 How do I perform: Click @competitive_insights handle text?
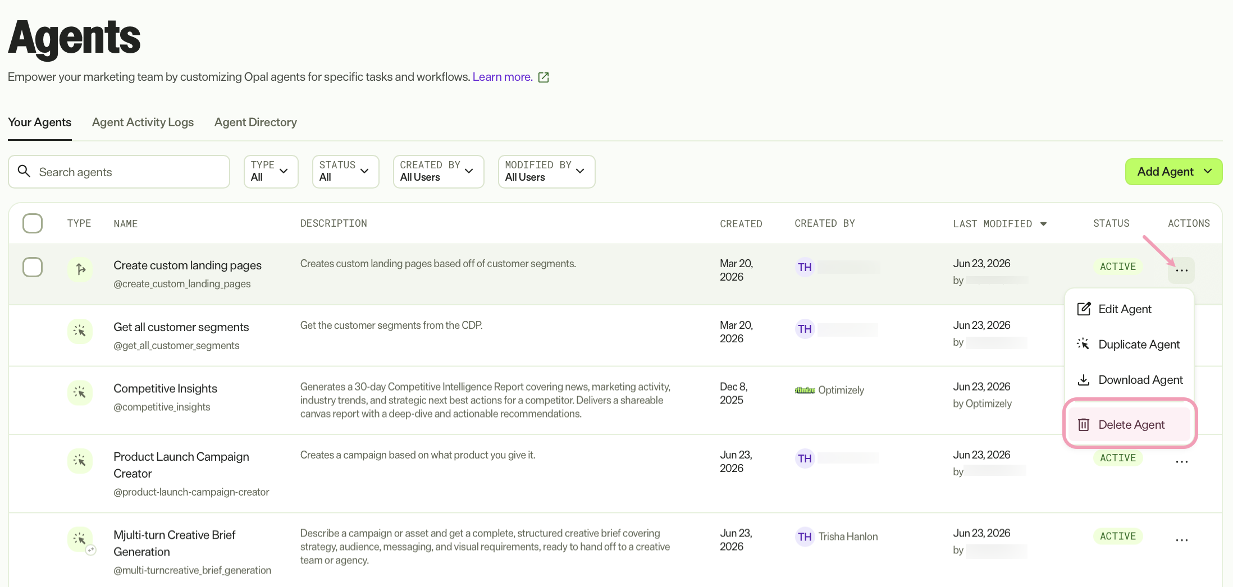click(162, 407)
